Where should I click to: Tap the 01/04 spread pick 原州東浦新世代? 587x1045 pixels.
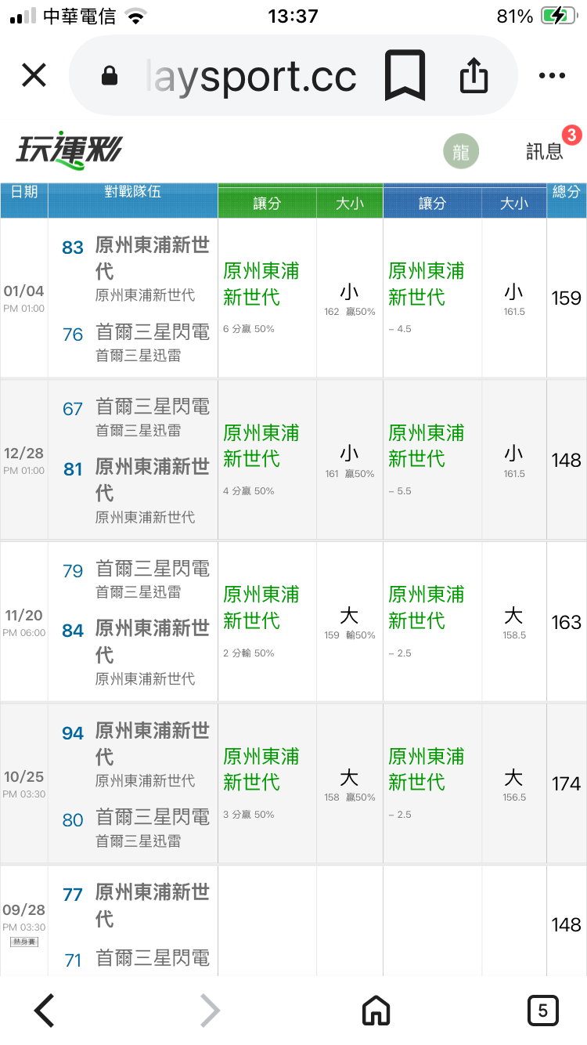pos(261,284)
